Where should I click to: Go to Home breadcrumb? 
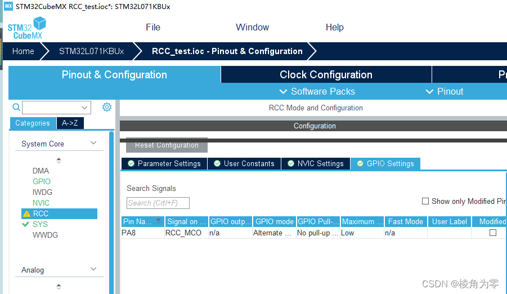click(x=23, y=51)
